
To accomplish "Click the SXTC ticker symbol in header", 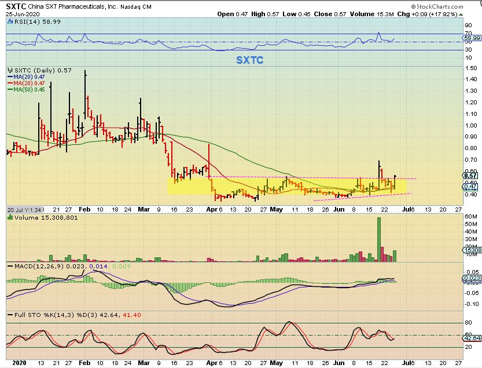I will [16, 6].
